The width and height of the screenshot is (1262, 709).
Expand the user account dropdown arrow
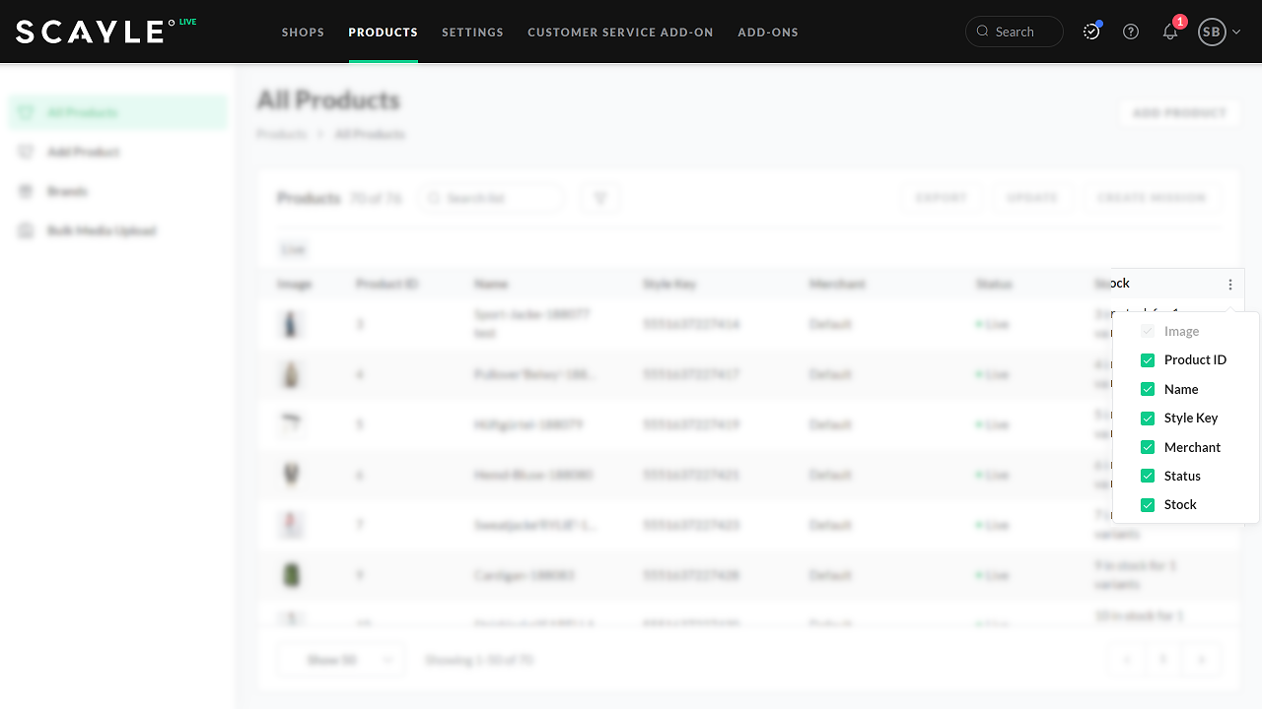click(x=1236, y=32)
